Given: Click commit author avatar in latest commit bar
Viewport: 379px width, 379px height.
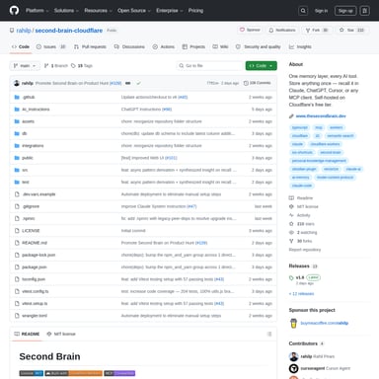Looking at the screenshot, I should (x=17, y=83).
